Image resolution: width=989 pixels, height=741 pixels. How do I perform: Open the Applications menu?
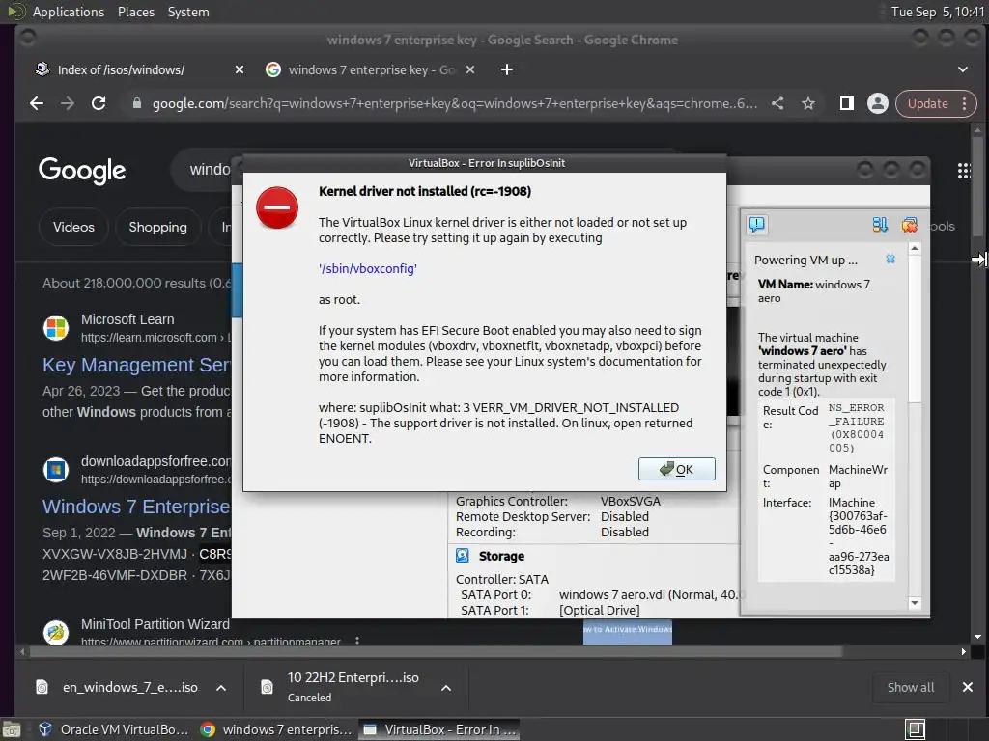click(x=69, y=12)
